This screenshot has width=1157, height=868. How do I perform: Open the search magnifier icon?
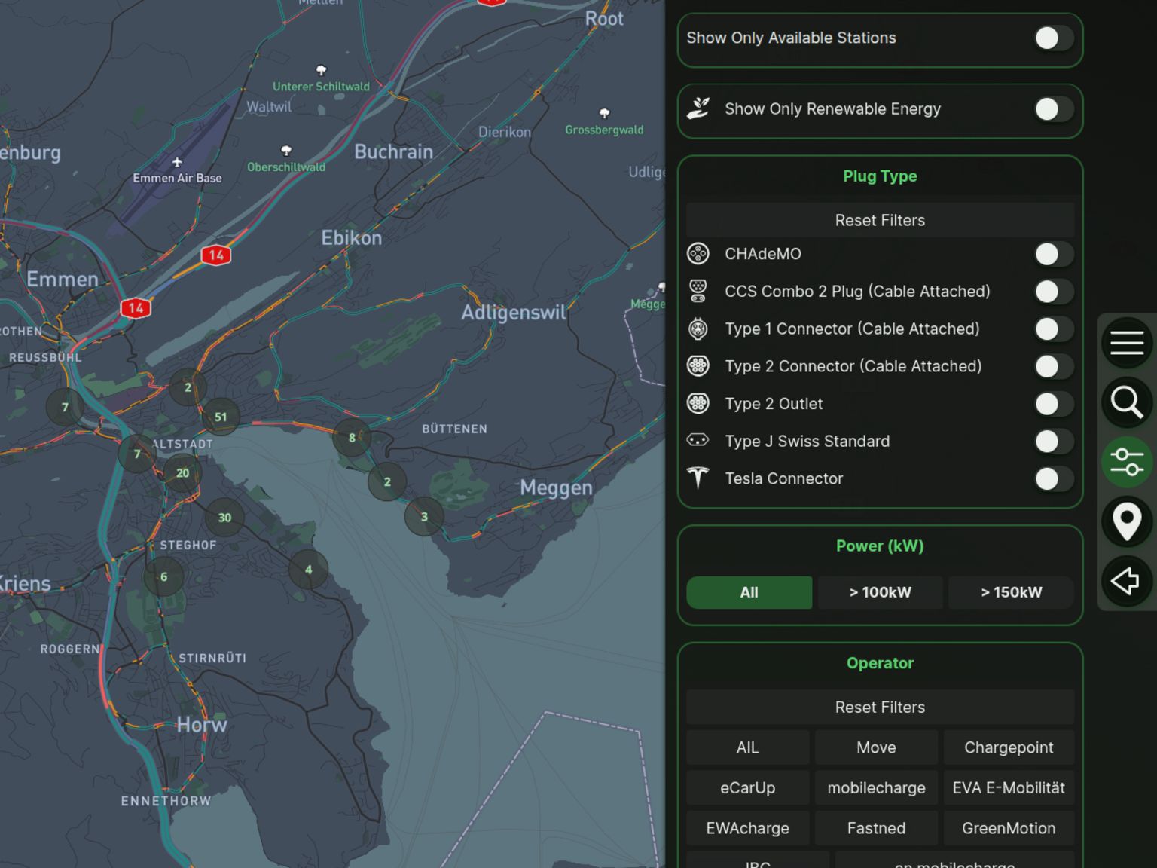(1127, 402)
